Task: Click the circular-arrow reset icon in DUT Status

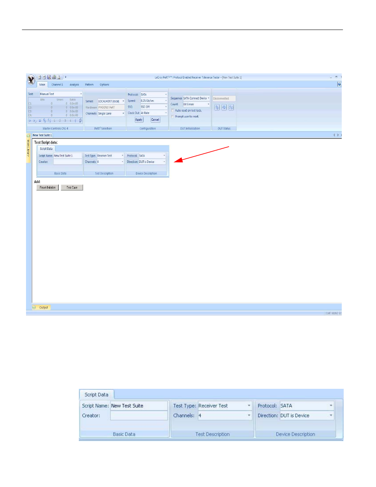Action: (x=224, y=107)
